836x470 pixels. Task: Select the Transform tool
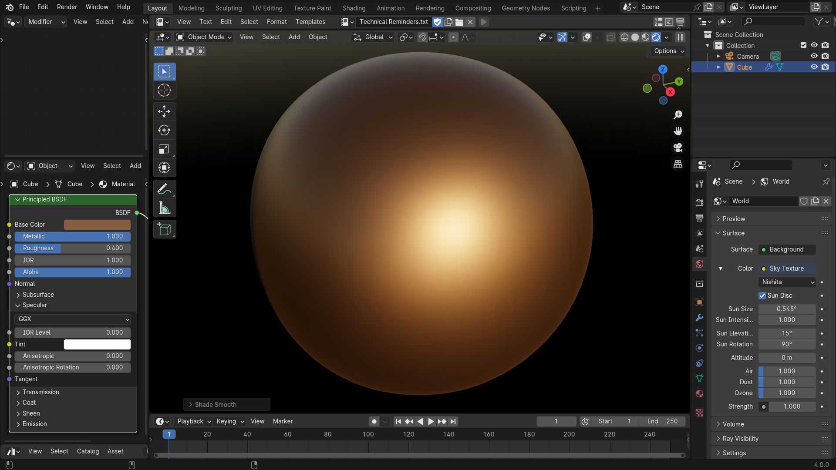click(164, 168)
